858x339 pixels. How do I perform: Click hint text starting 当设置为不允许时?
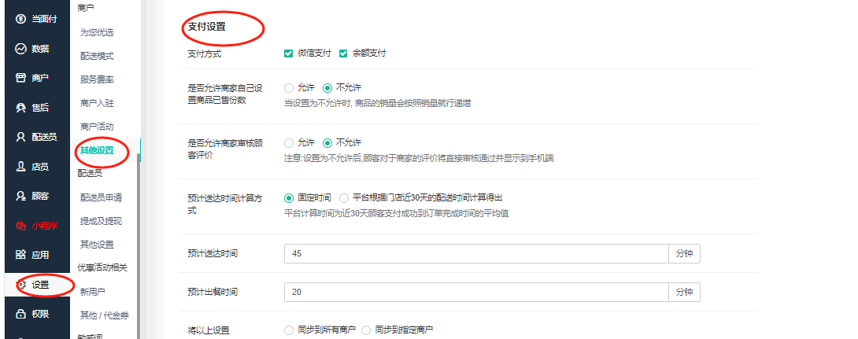click(378, 103)
